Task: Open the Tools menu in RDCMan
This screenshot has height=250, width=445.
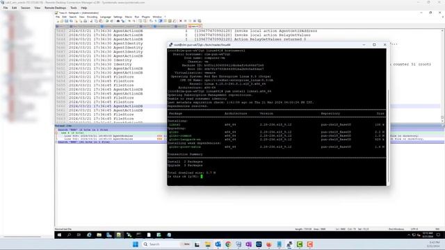Action: [74, 8]
